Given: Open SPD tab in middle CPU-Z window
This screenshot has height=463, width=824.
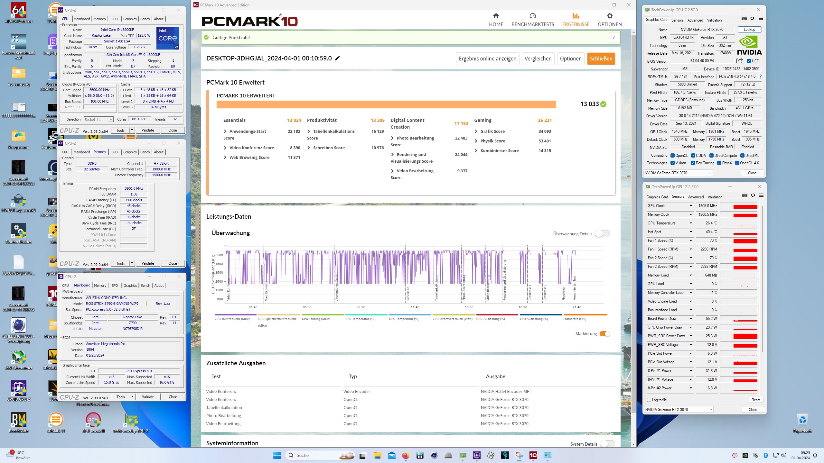Looking at the screenshot, I should click(115, 152).
